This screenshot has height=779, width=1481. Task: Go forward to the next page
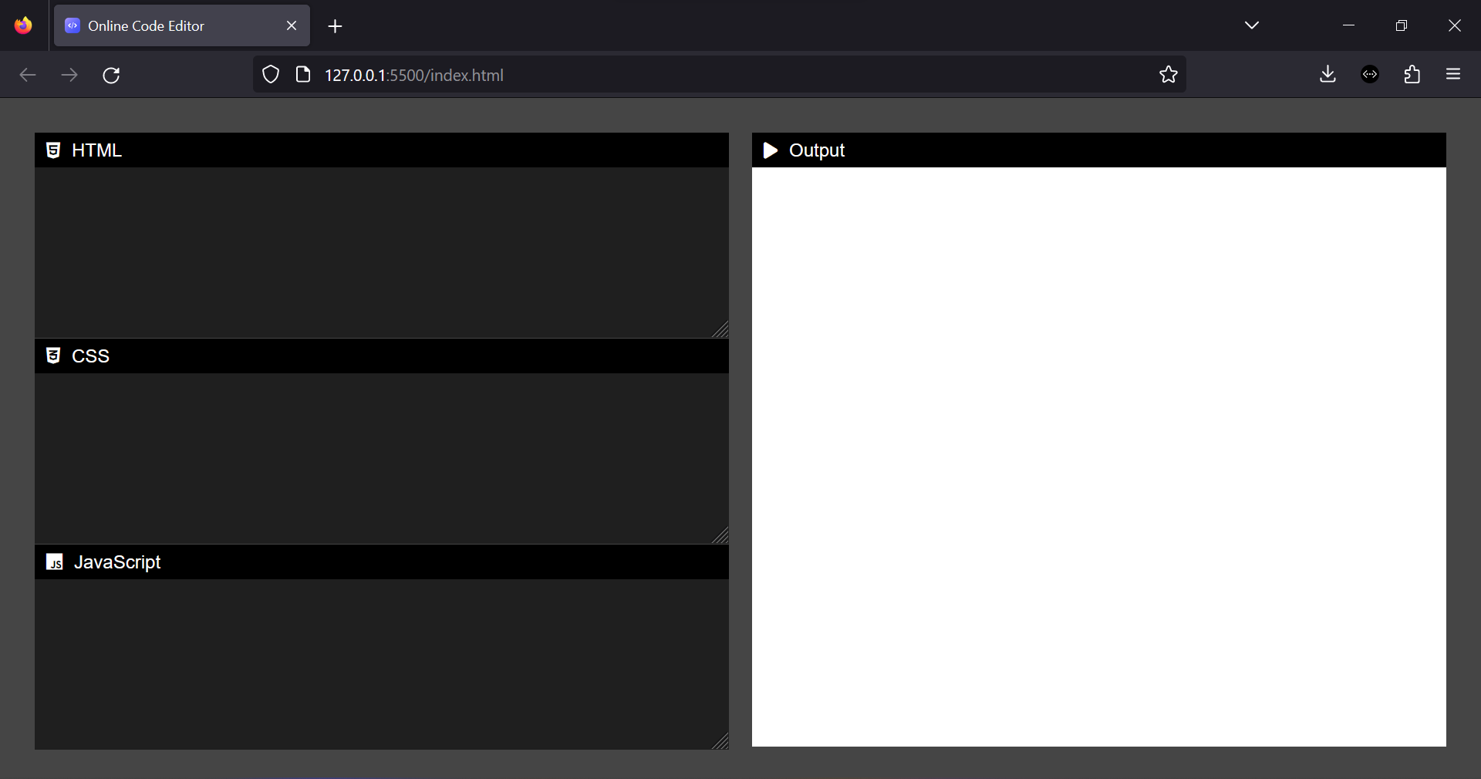tap(69, 75)
